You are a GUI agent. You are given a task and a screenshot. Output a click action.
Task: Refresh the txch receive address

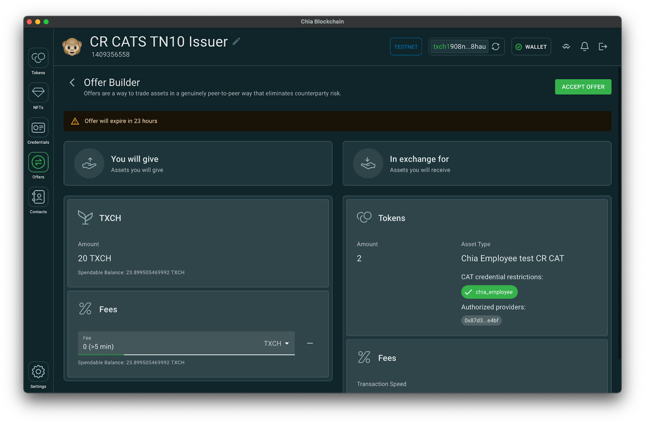coord(496,47)
